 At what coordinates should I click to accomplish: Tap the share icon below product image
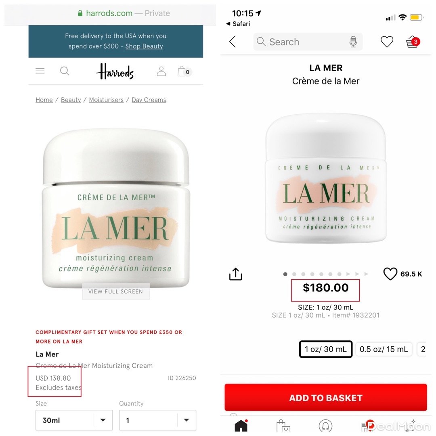tap(235, 274)
